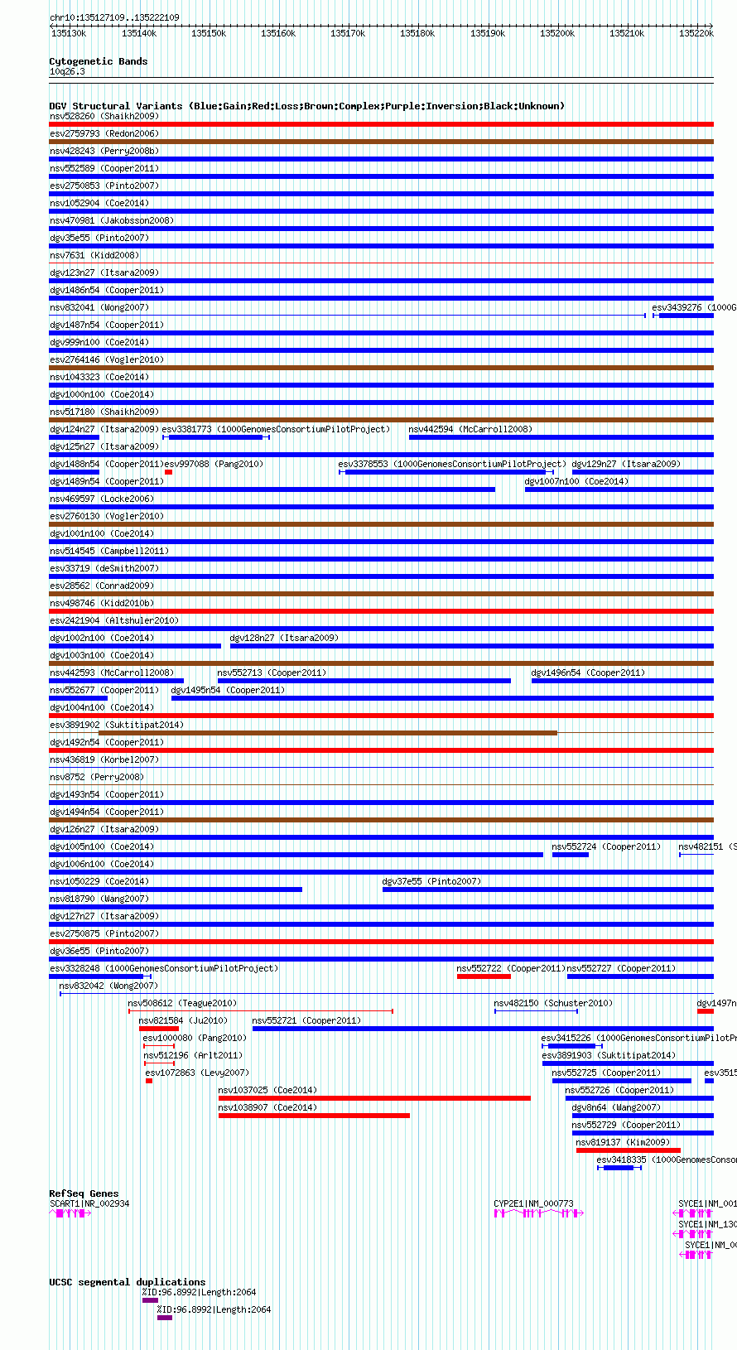
Task: Click the 10q26.3 cytogenetic band label
Action: point(67,71)
